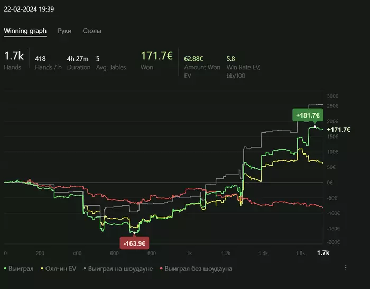Click the 418 Hands per hour value
Screen dimensions: 370x289
pyautogui.click(x=40, y=59)
